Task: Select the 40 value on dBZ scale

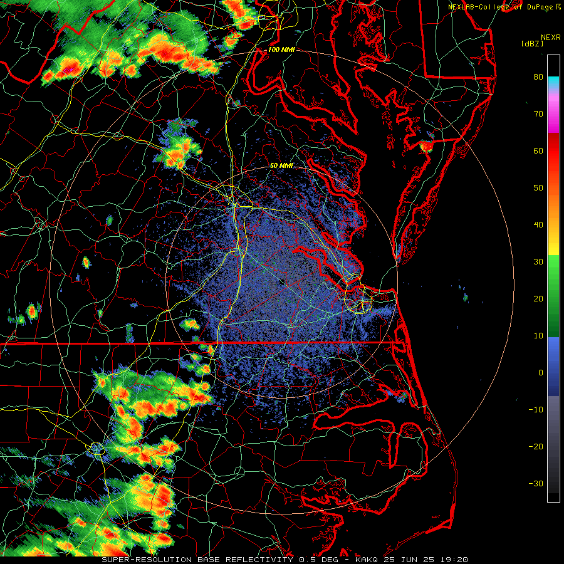Action: tap(538, 225)
